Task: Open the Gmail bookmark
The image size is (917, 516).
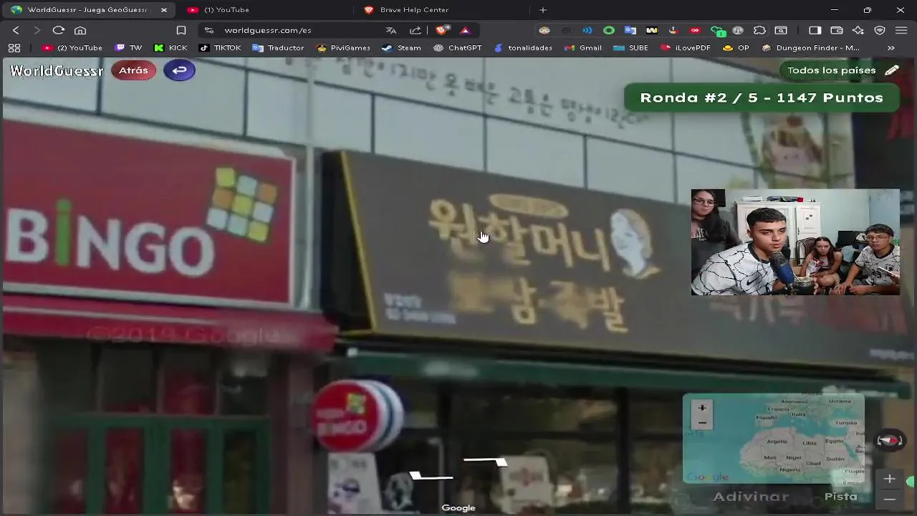Action: coord(583,48)
